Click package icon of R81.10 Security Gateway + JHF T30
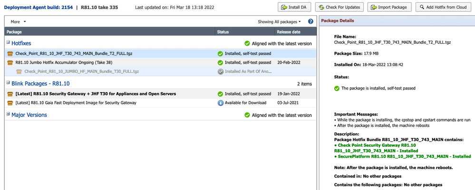This screenshot has height=190, width=475. (x=10, y=94)
